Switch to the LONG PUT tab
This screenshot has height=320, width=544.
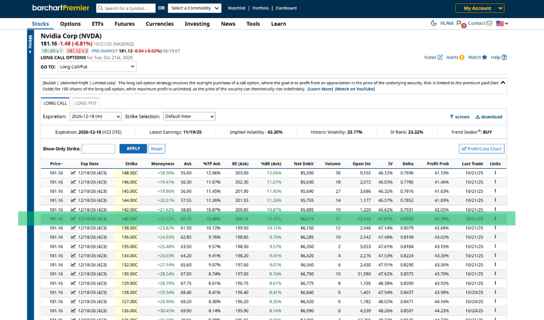(x=86, y=103)
